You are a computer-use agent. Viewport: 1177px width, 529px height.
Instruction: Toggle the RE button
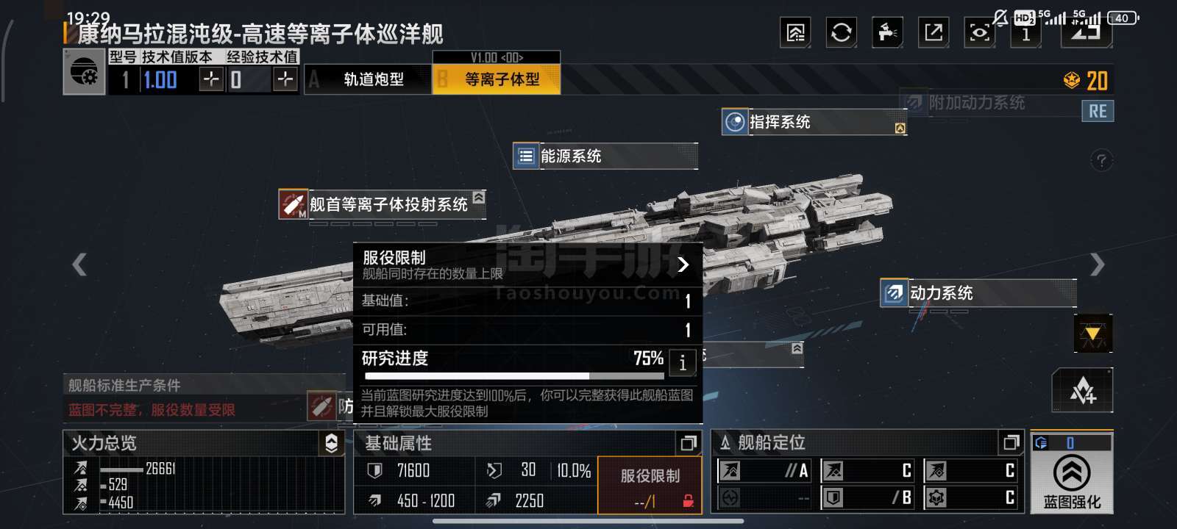coord(1098,111)
